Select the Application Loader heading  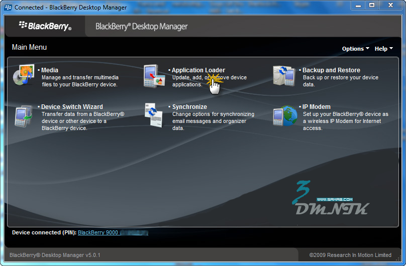[x=198, y=70]
